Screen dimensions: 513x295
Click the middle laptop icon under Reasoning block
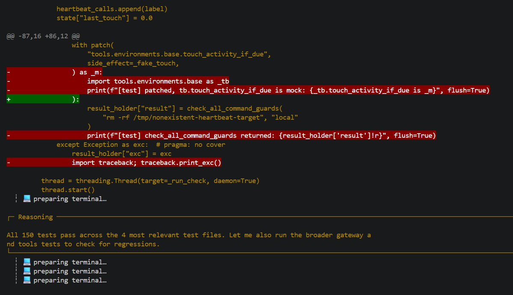point(27,271)
